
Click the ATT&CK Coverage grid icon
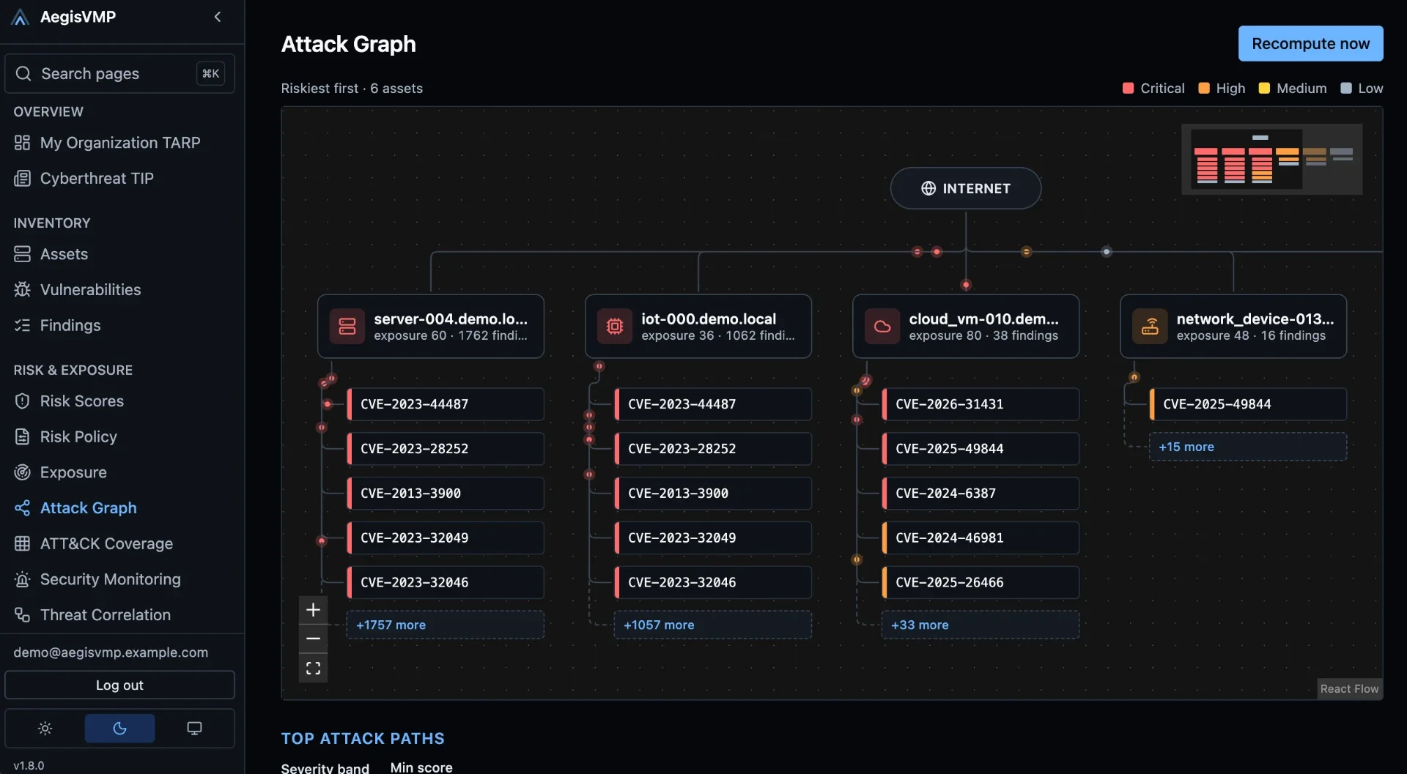click(x=23, y=544)
